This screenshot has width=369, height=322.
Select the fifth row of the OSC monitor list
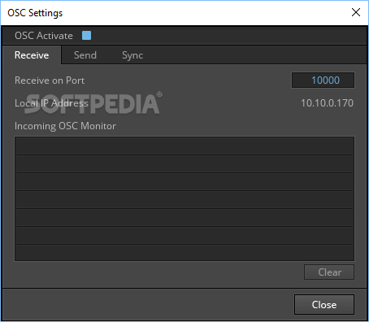(184, 218)
